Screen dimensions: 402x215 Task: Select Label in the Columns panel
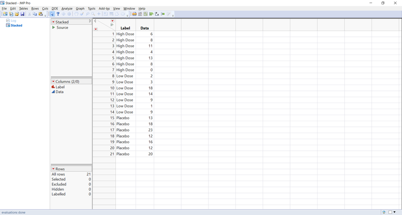point(60,87)
